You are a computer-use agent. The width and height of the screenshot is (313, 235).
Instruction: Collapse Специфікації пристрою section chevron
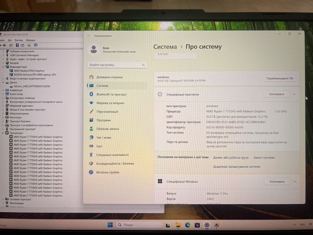(x=295, y=94)
